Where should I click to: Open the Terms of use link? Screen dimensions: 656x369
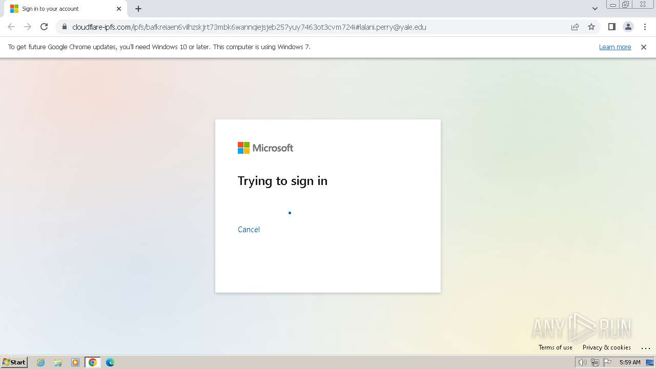tap(555, 347)
